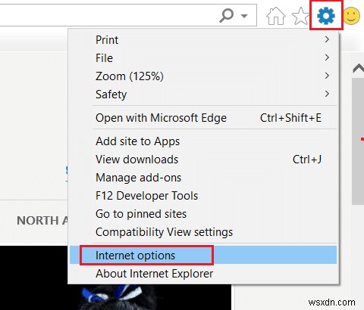Select File menu item
The width and height of the screenshot is (364, 310).
pyautogui.click(x=203, y=57)
